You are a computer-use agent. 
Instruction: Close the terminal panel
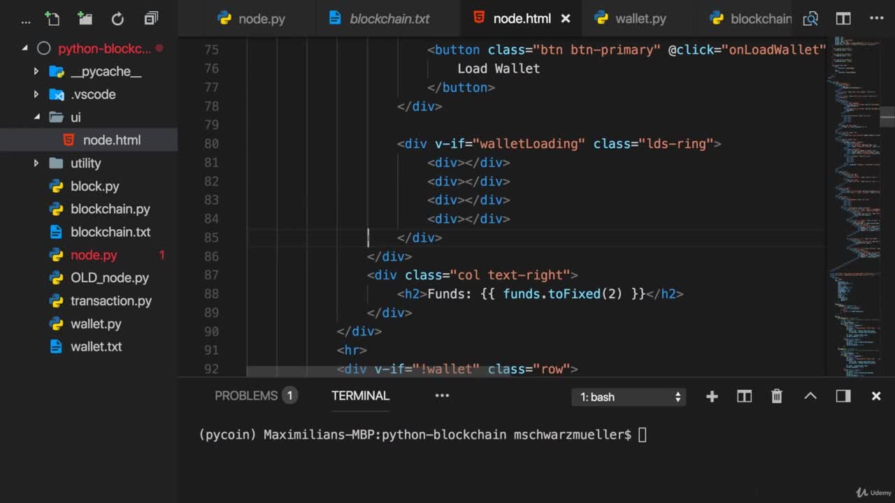[x=876, y=396]
